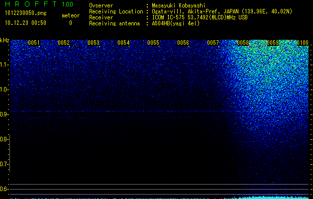Click the Receiving antenna label
This screenshot has height=199, width=313.
coord(114,23)
